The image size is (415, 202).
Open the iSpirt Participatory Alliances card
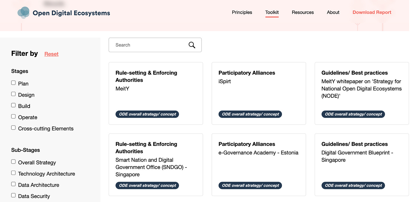click(x=259, y=93)
